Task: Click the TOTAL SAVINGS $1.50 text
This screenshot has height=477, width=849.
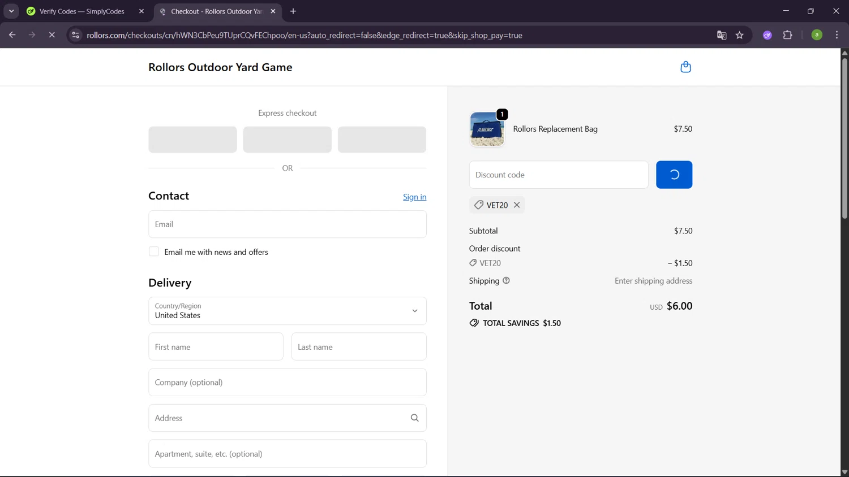Action: 522,323
